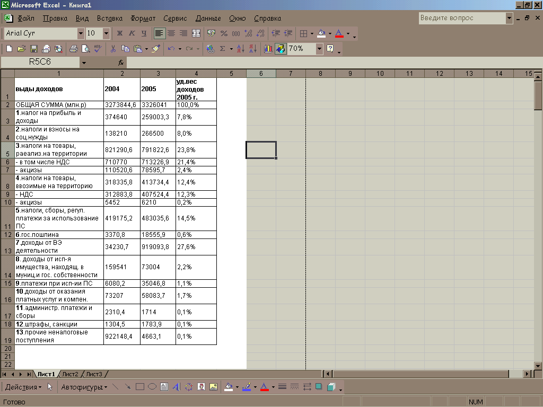The width and height of the screenshot is (543, 407).
Task: Expand the 70% zoom dropdown
Action: tap(319, 49)
